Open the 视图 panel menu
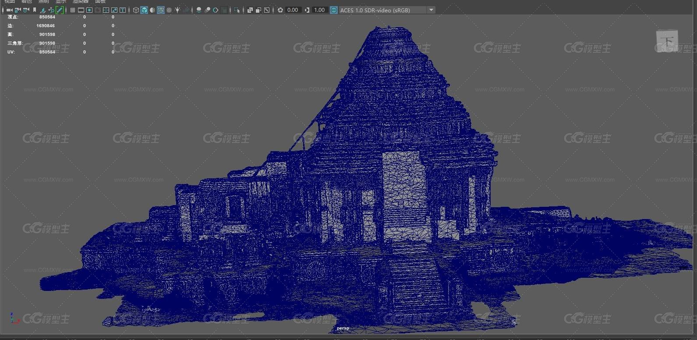This screenshot has height=340, width=697. click(x=10, y=1)
